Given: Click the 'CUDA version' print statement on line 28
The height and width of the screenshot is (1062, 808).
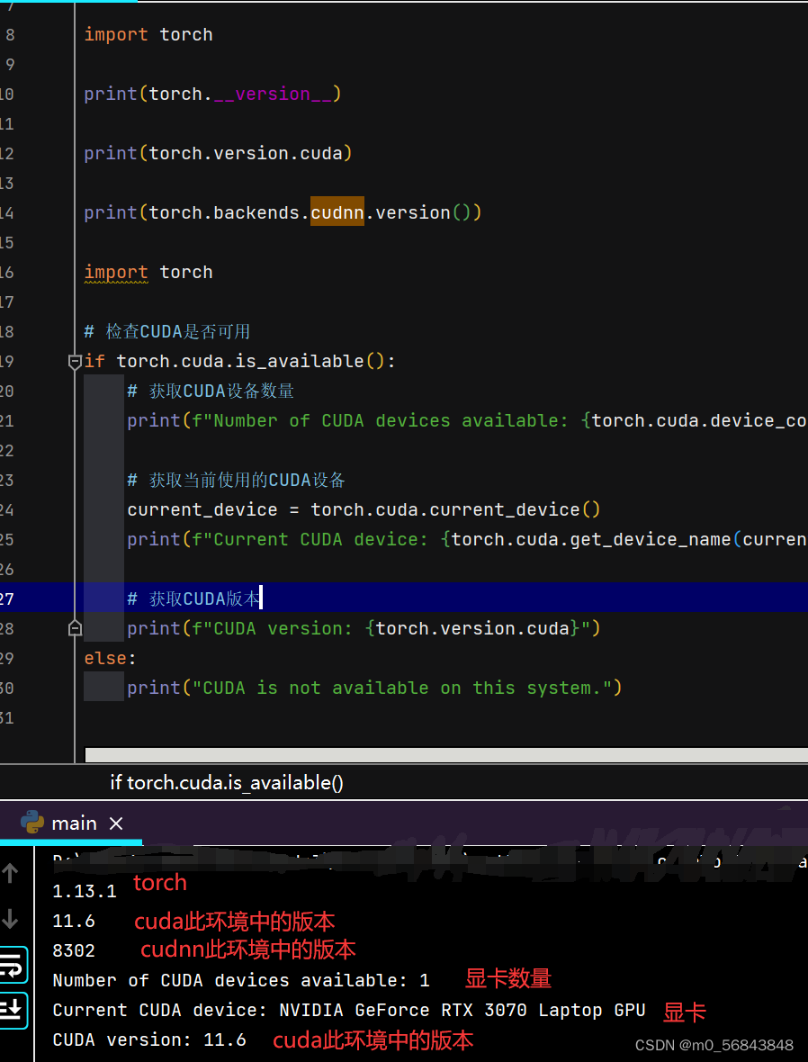Looking at the screenshot, I should [364, 628].
